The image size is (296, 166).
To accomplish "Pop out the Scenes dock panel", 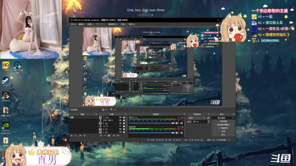I will pyautogui.click(x=96, y=114).
